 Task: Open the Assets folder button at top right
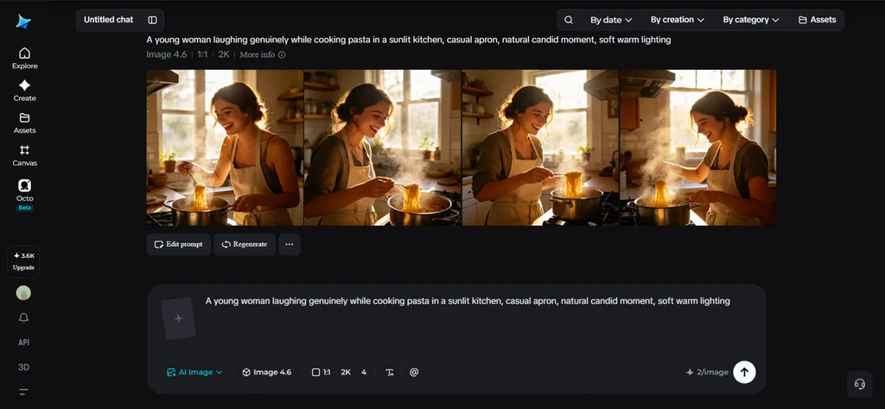tap(818, 20)
